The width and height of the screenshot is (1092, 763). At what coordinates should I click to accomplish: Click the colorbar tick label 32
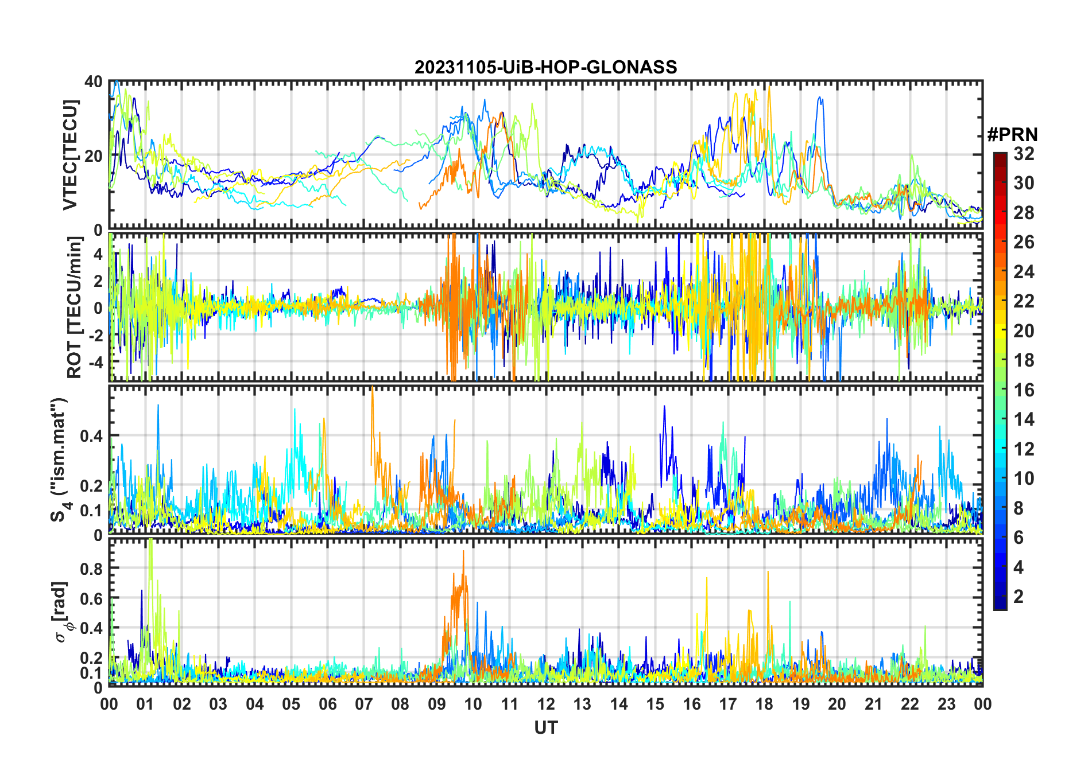[x=1024, y=153]
